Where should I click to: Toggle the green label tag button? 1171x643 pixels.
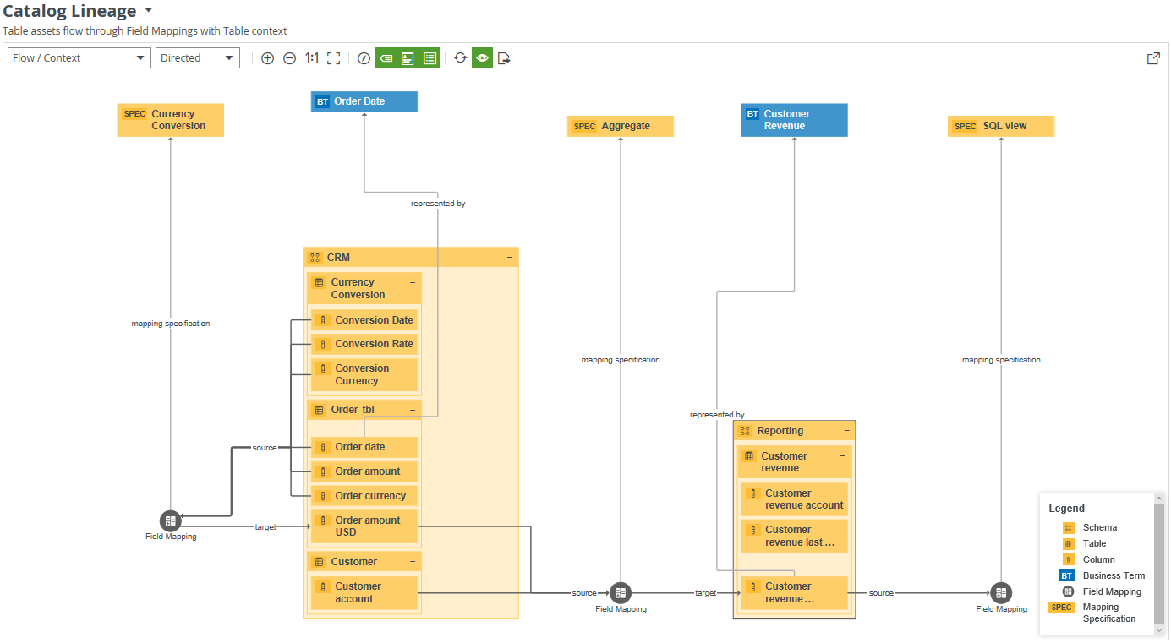pos(386,58)
